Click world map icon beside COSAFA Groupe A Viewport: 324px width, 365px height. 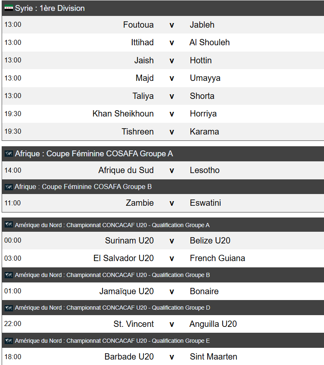9,154
